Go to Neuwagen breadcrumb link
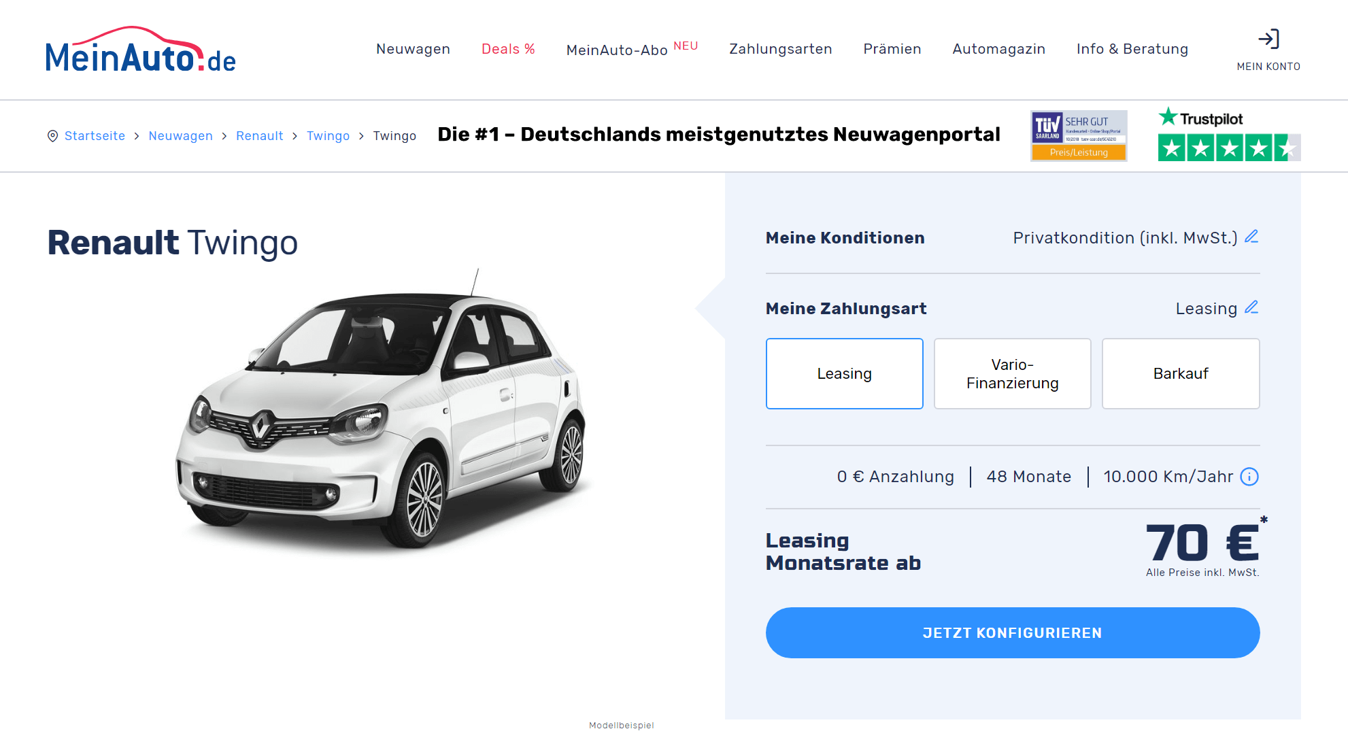 [180, 136]
